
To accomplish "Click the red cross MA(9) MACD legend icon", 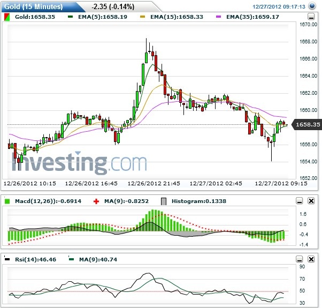I will [96, 201].
